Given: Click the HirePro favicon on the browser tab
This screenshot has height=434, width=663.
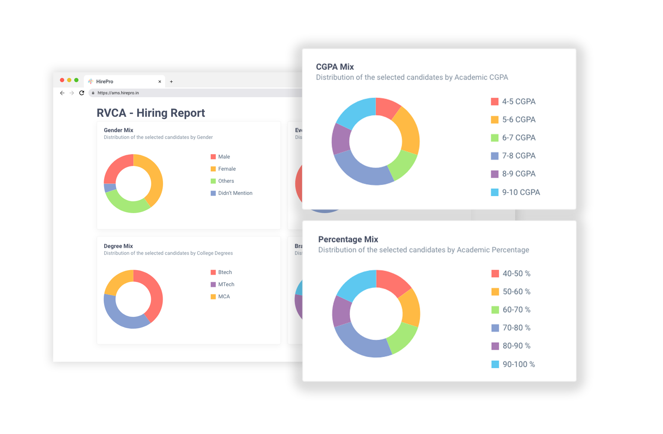Looking at the screenshot, I should coord(90,81).
